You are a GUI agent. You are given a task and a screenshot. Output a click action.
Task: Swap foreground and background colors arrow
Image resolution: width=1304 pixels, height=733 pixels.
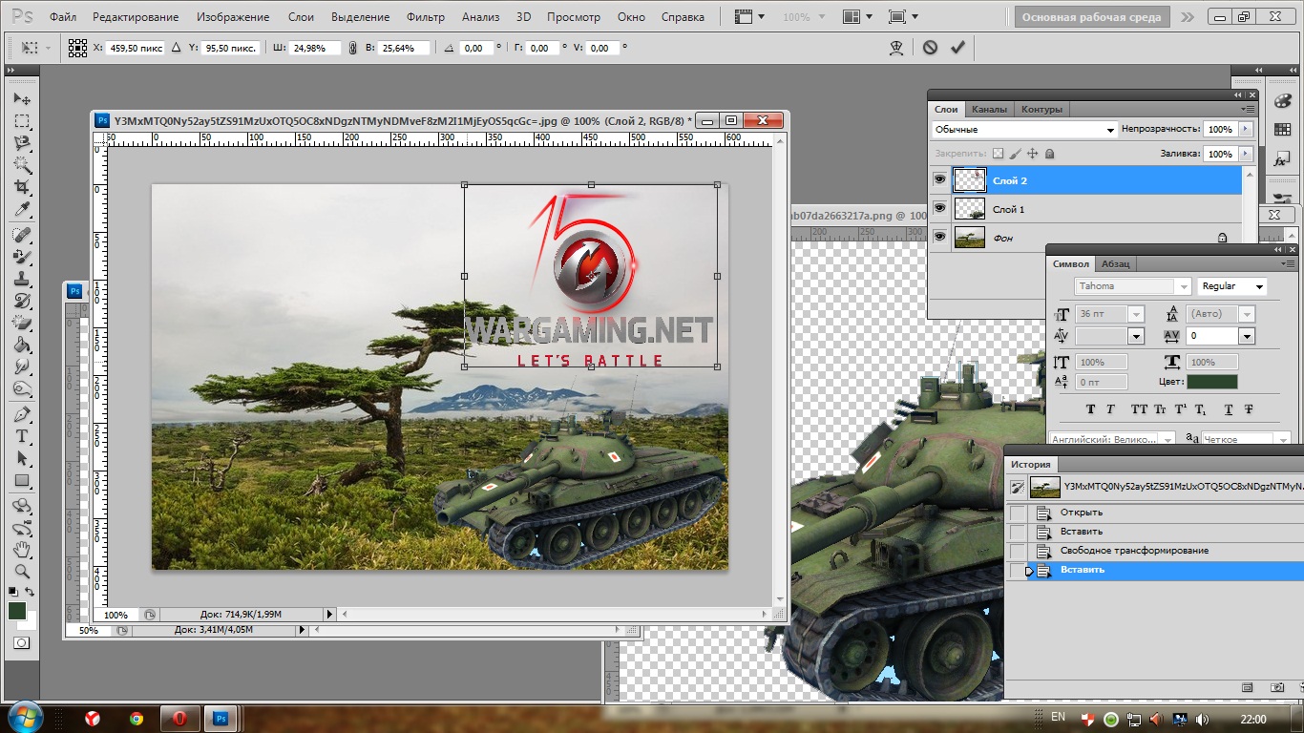31,593
